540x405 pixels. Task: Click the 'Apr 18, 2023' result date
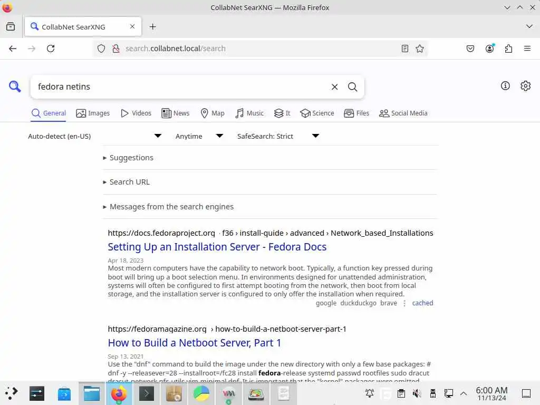pyautogui.click(x=126, y=261)
